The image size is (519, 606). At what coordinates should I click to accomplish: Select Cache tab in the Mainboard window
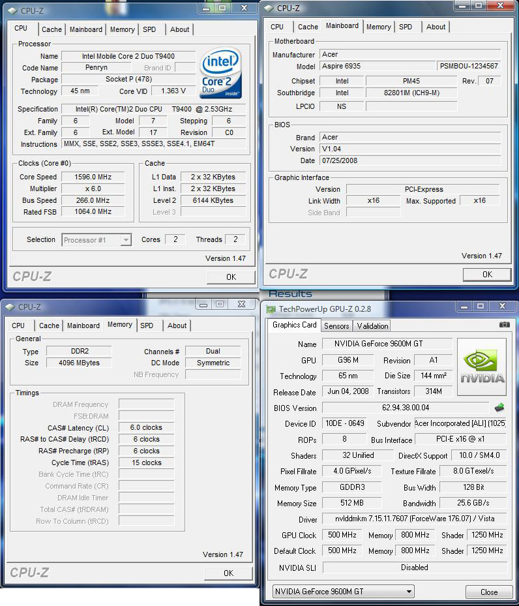point(308,27)
